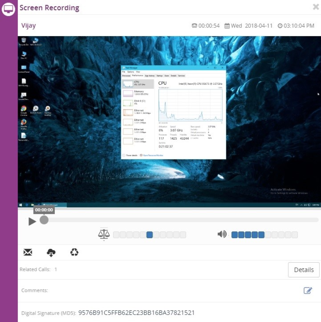Click the recycle icon below the player

coord(74,252)
